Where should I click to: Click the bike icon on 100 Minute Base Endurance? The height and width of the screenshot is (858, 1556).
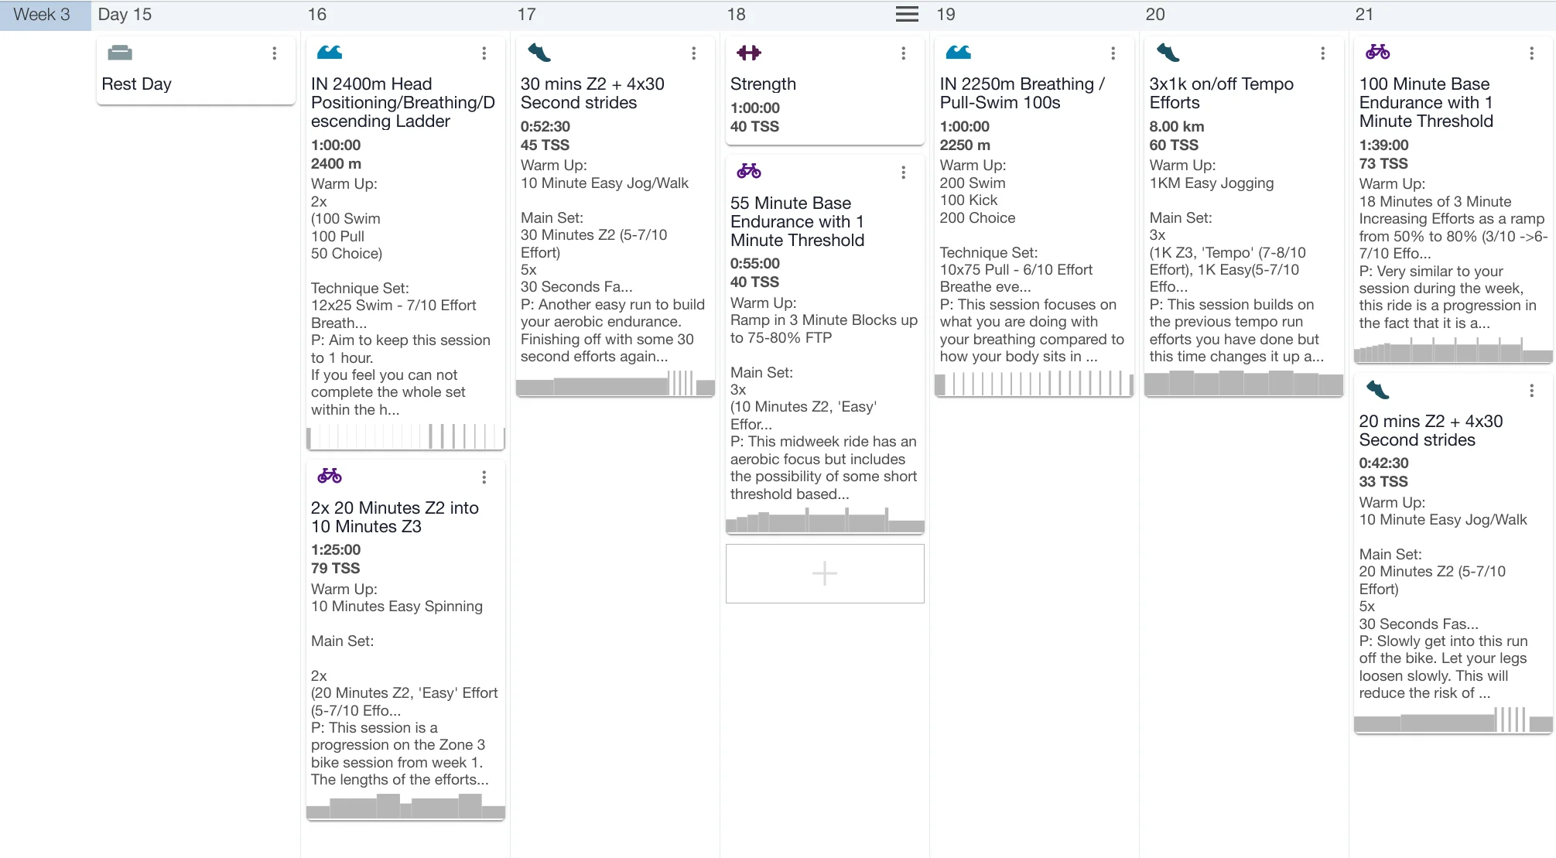(x=1378, y=53)
